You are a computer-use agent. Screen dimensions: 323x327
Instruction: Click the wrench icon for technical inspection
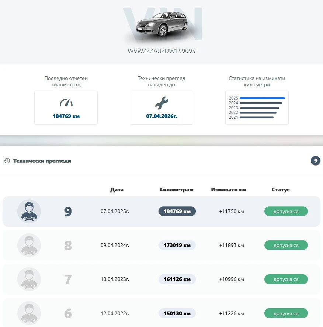(161, 103)
